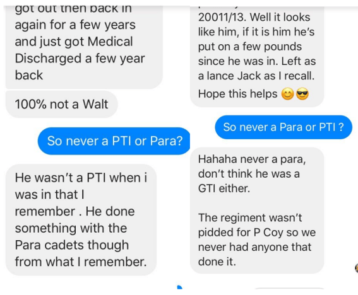Screen dimensions: 358x295
Task: Click the "a lance Jack as I recall." line
Action: point(256,76)
